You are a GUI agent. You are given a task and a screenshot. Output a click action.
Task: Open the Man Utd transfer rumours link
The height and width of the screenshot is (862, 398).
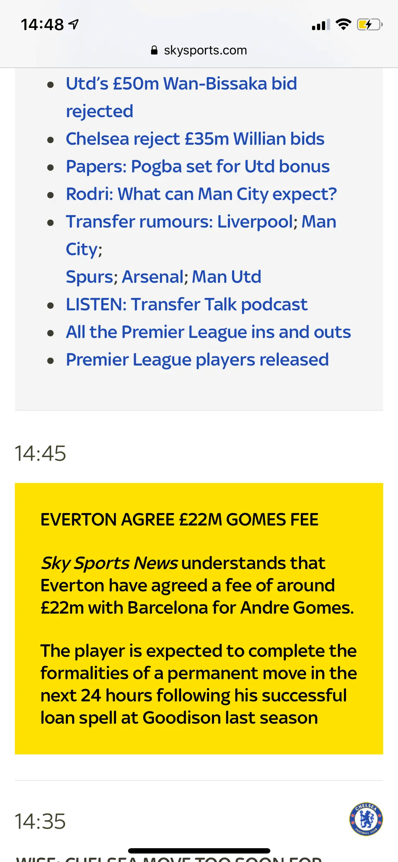coord(226,277)
